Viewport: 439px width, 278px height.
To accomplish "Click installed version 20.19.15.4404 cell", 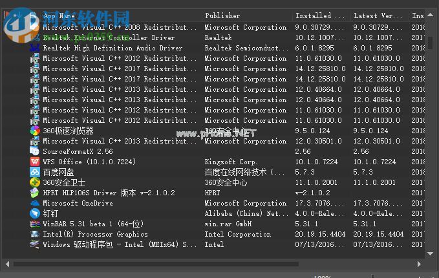I will tap(320, 234).
